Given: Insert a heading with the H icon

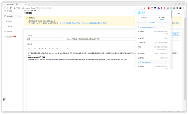Looking at the screenshot, I should pyautogui.click(x=35, y=48).
